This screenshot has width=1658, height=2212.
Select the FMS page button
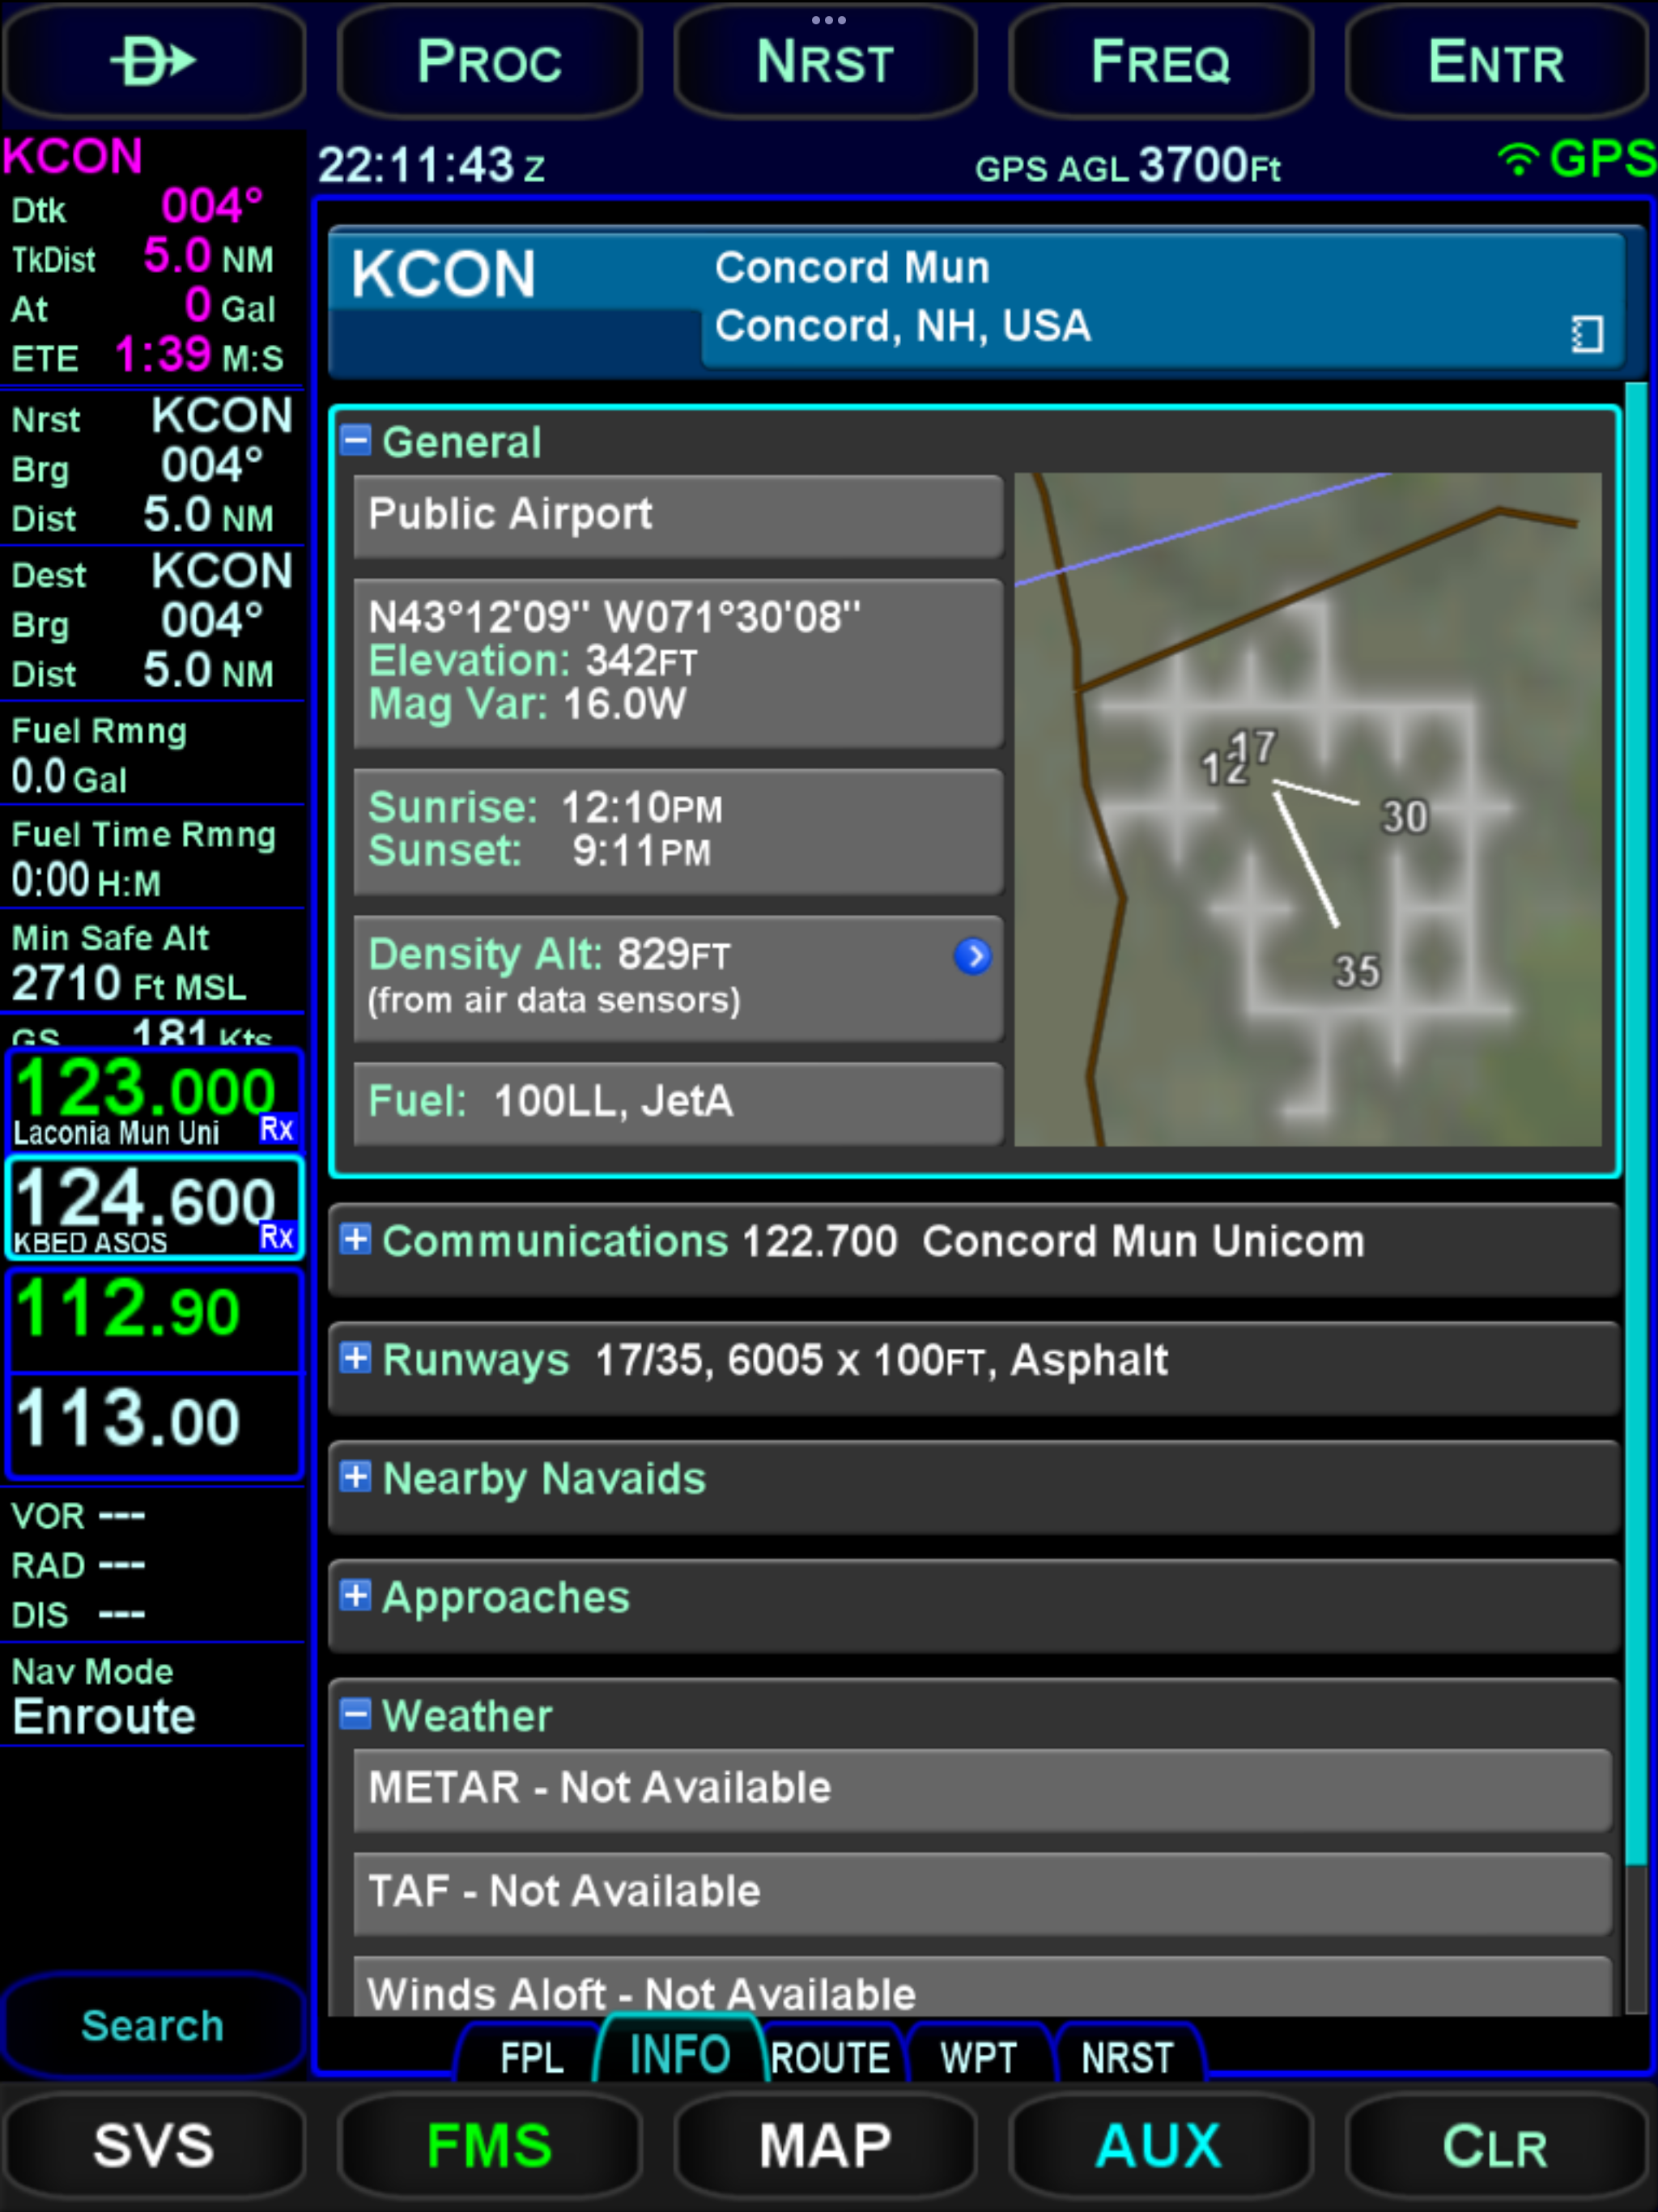click(x=489, y=2146)
